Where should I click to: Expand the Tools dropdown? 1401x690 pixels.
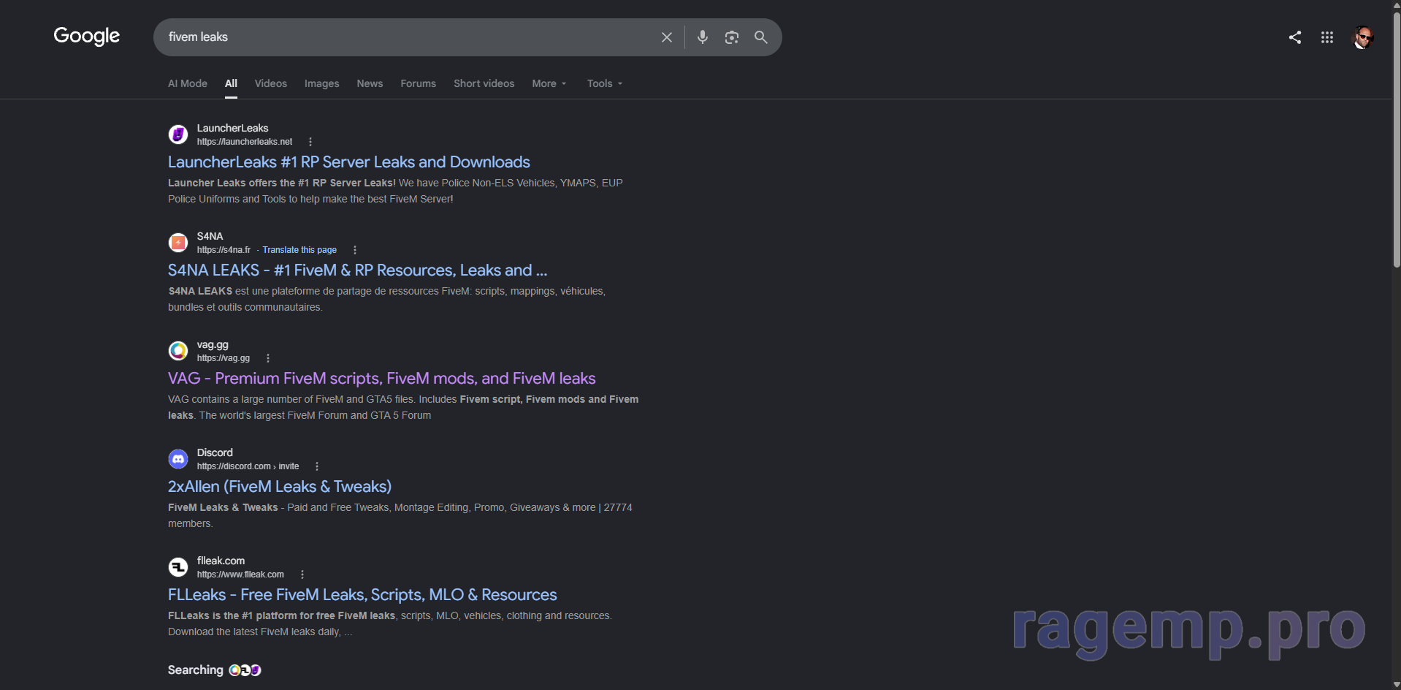click(x=605, y=83)
